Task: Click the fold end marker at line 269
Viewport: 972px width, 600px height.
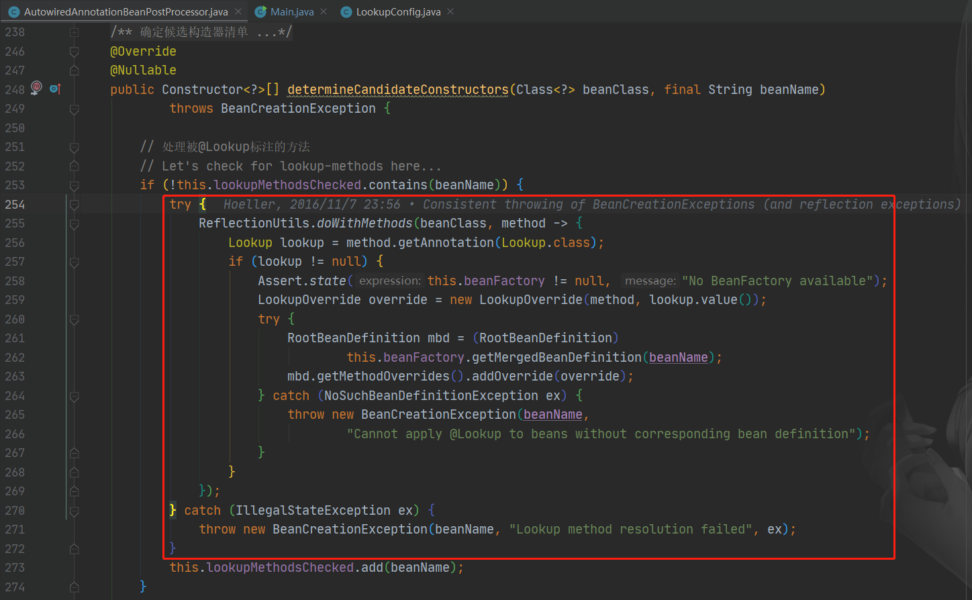Action: point(75,491)
